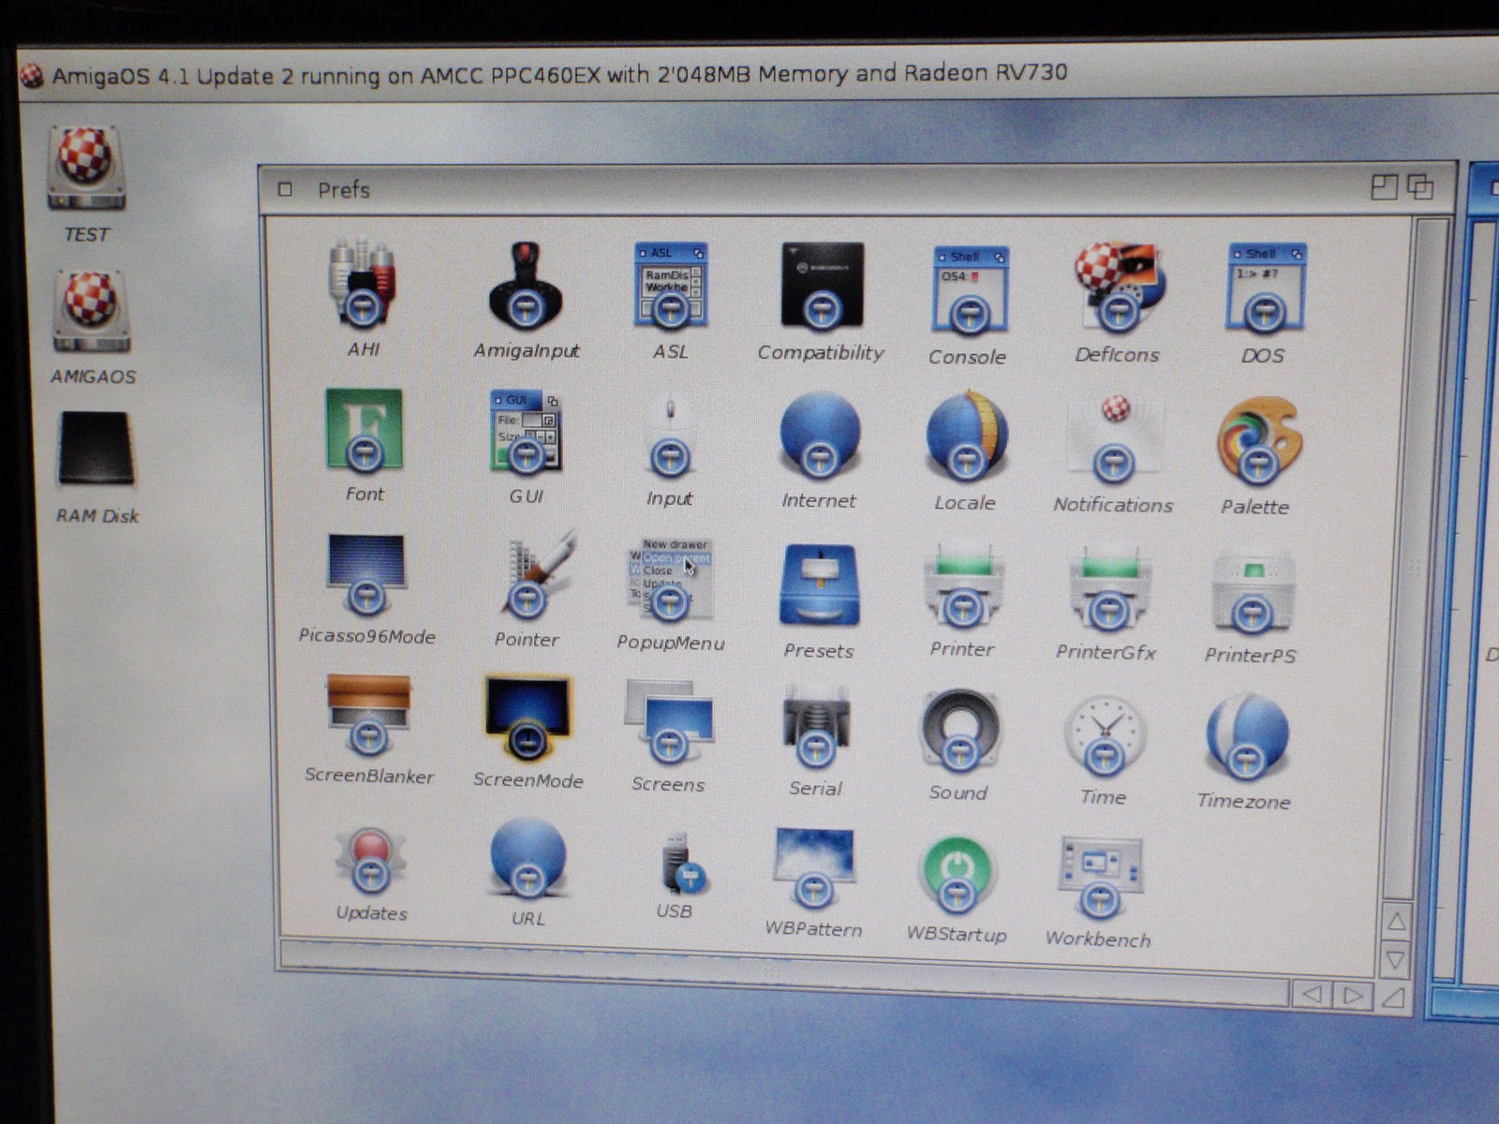Screen dimensions: 1499x1124
Task: Click the Prefs window depth gadget
Action: click(x=1420, y=187)
